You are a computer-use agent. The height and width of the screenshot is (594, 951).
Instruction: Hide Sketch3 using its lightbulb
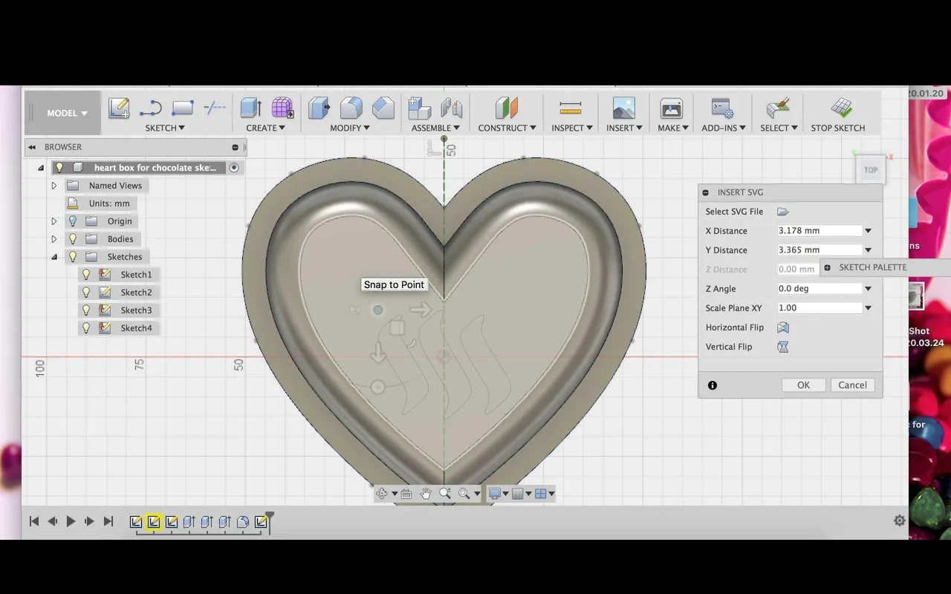[86, 310]
